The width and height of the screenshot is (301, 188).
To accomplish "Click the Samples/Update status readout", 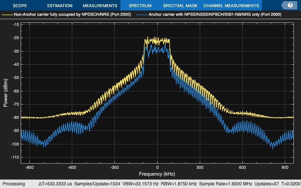I will (97, 184).
